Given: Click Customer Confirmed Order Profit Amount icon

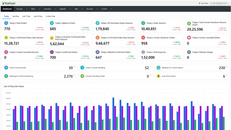Looking at the screenshot, I should pos(52,38).
